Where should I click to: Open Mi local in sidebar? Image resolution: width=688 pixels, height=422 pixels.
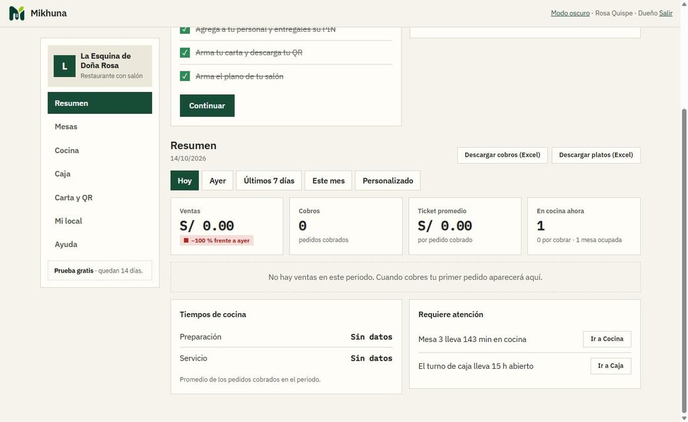click(x=99, y=221)
